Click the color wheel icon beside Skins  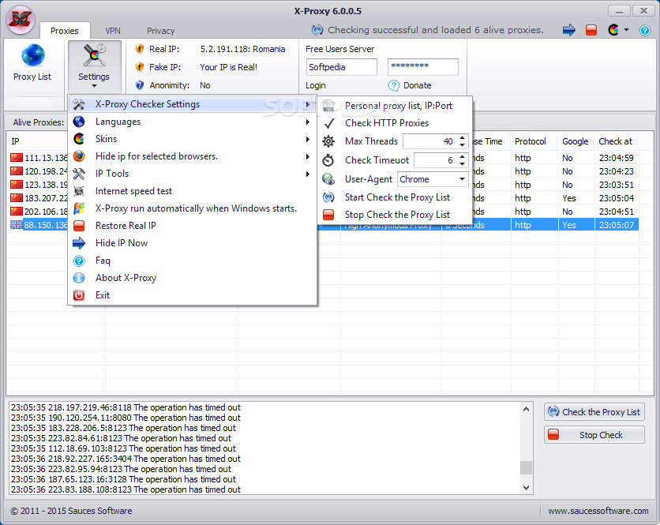click(79, 139)
